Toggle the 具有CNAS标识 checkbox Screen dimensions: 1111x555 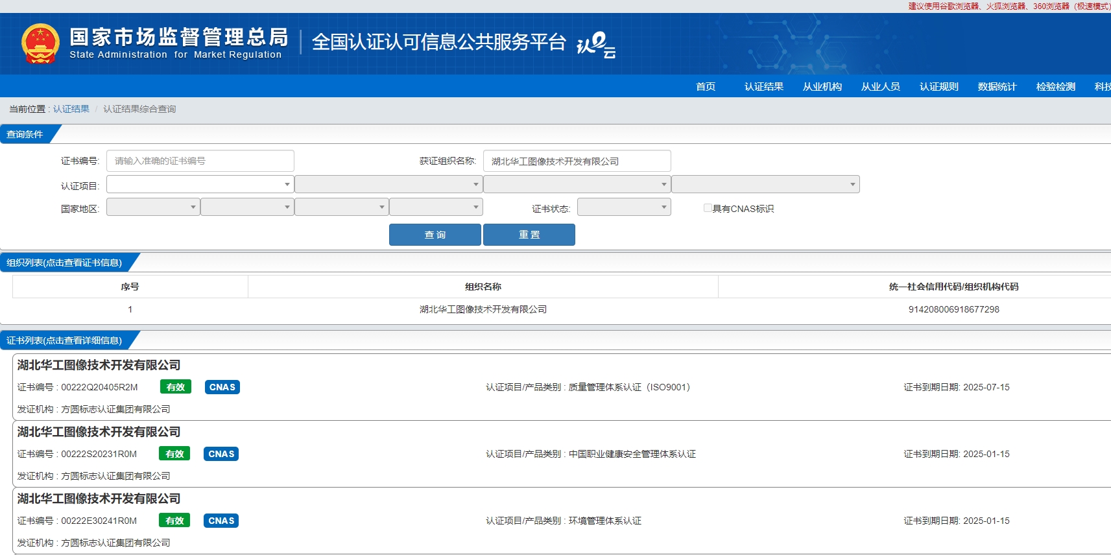click(x=708, y=208)
